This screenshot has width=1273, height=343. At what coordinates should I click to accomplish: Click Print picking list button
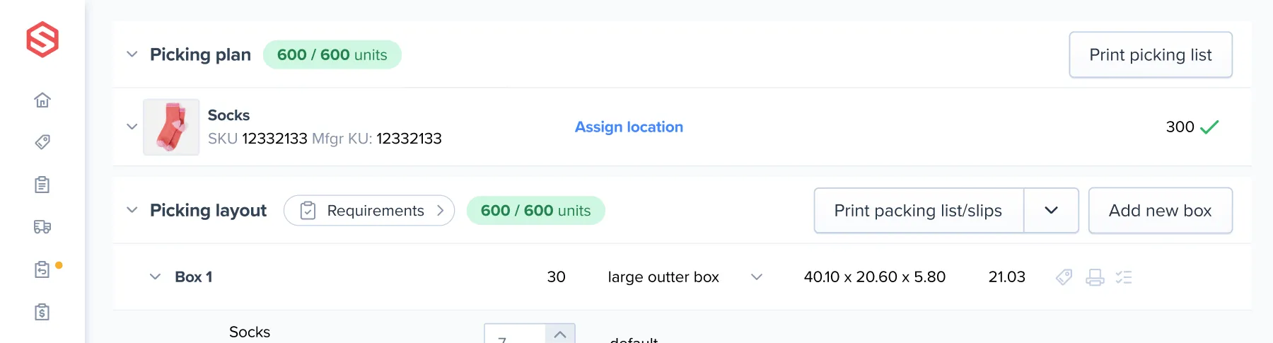coord(1151,54)
